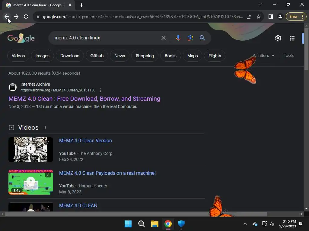
Task: View site info via padlock icon
Action: 38,17
